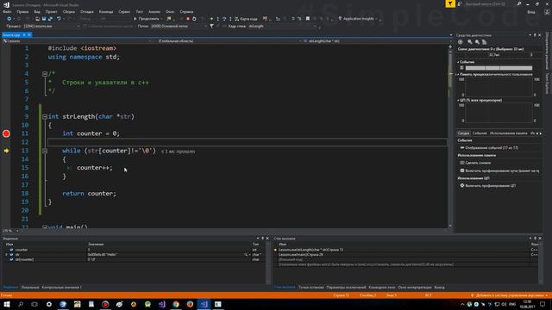552x310 pixels.
Task: Click diagnostic tools zoom out icon
Action: pos(477,42)
